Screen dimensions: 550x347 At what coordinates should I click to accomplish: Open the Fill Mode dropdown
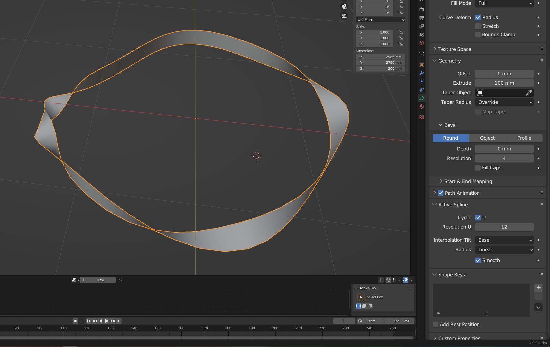coord(505,3)
